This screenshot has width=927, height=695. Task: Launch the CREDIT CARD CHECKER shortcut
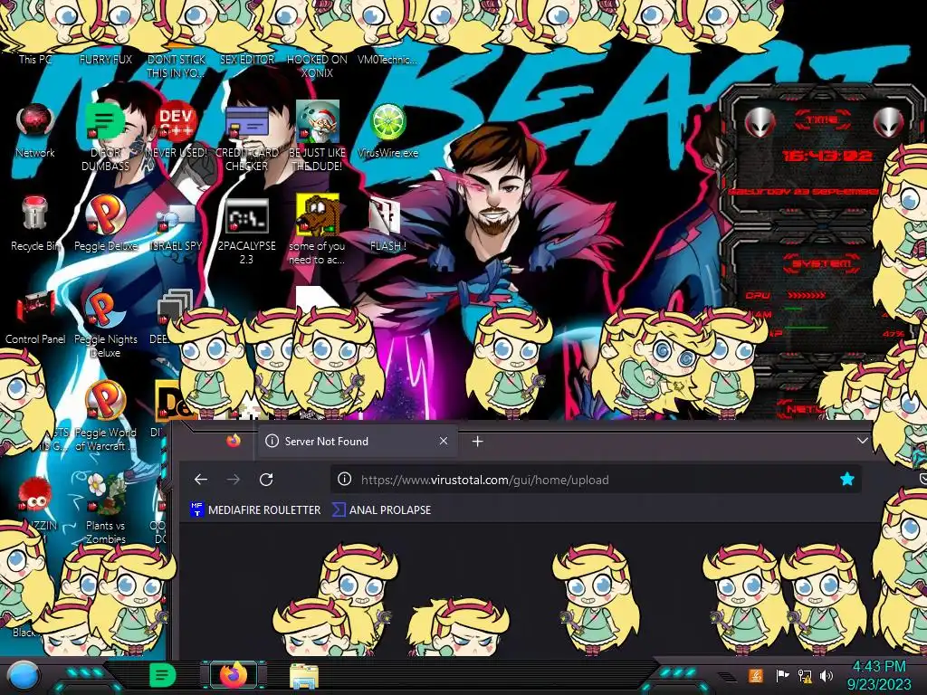coord(246,136)
